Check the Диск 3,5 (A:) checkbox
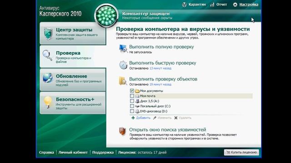 (132, 101)
